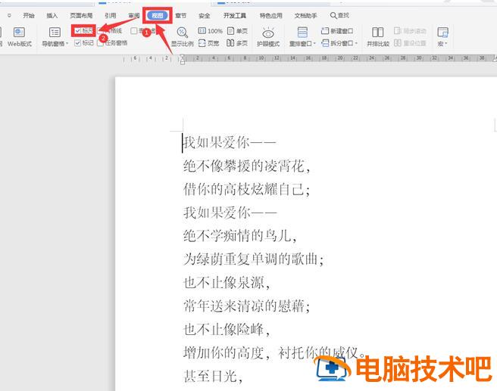Click the 宏 macro icon
The image size is (497, 391).
pos(442,33)
